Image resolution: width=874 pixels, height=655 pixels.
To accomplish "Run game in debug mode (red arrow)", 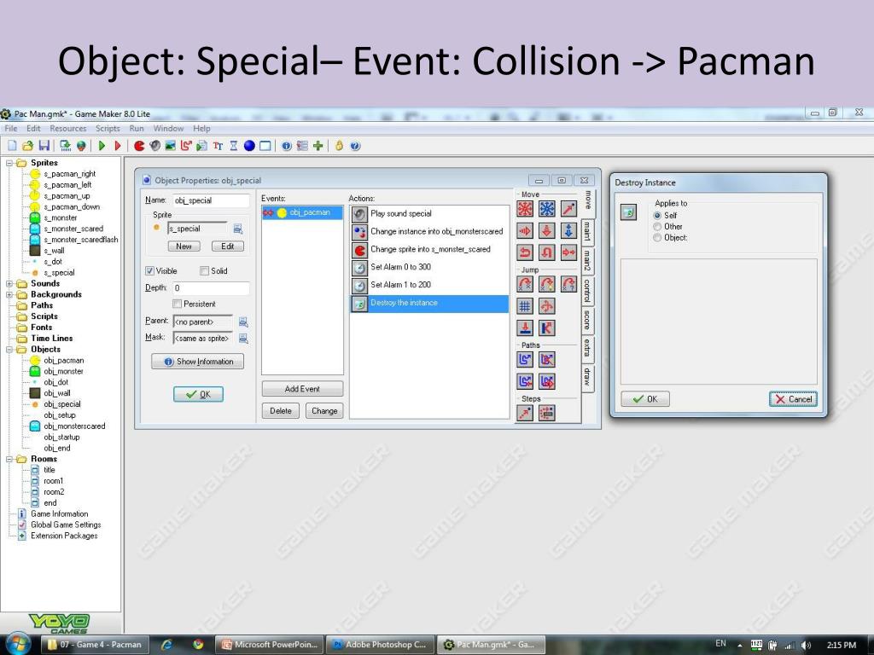I will point(118,146).
